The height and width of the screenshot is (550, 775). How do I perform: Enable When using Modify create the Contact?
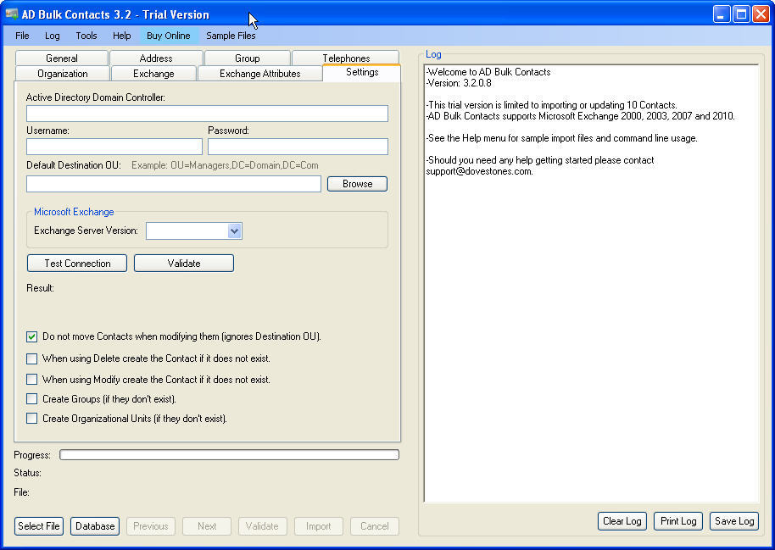click(x=31, y=379)
